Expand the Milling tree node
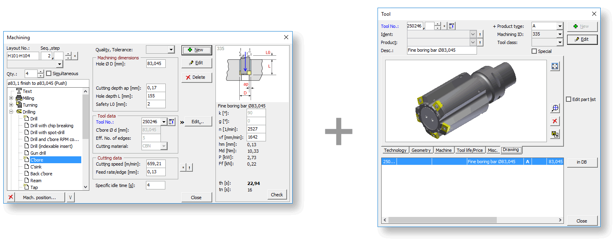Image resolution: width=614 pixels, height=246 pixels. [11, 98]
